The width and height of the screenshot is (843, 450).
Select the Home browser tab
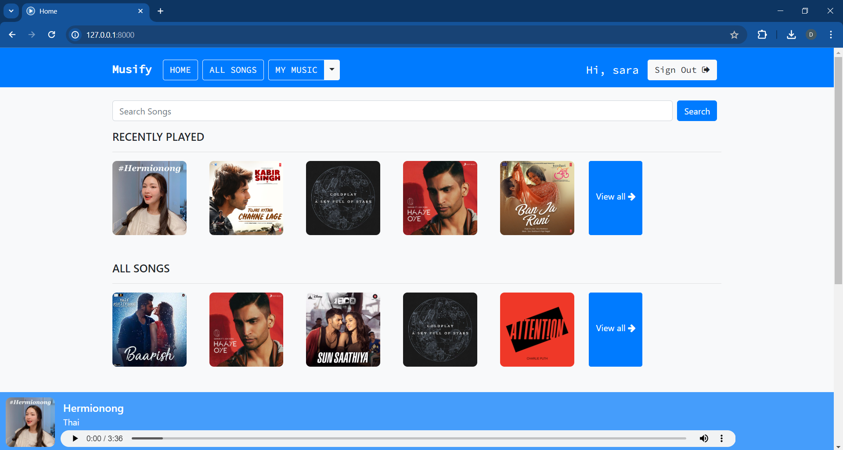pos(86,11)
